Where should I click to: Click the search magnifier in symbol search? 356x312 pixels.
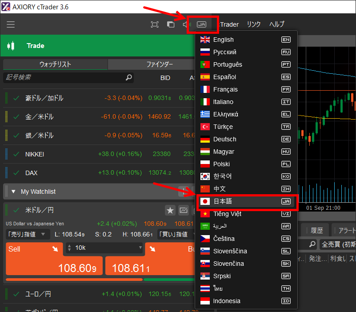pyautogui.click(x=129, y=77)
